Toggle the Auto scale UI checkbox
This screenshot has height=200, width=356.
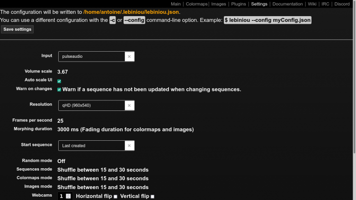pos(59,81)
